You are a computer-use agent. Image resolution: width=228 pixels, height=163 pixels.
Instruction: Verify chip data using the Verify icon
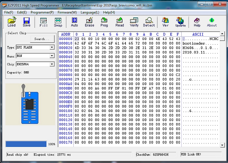(x=134, y=22)
